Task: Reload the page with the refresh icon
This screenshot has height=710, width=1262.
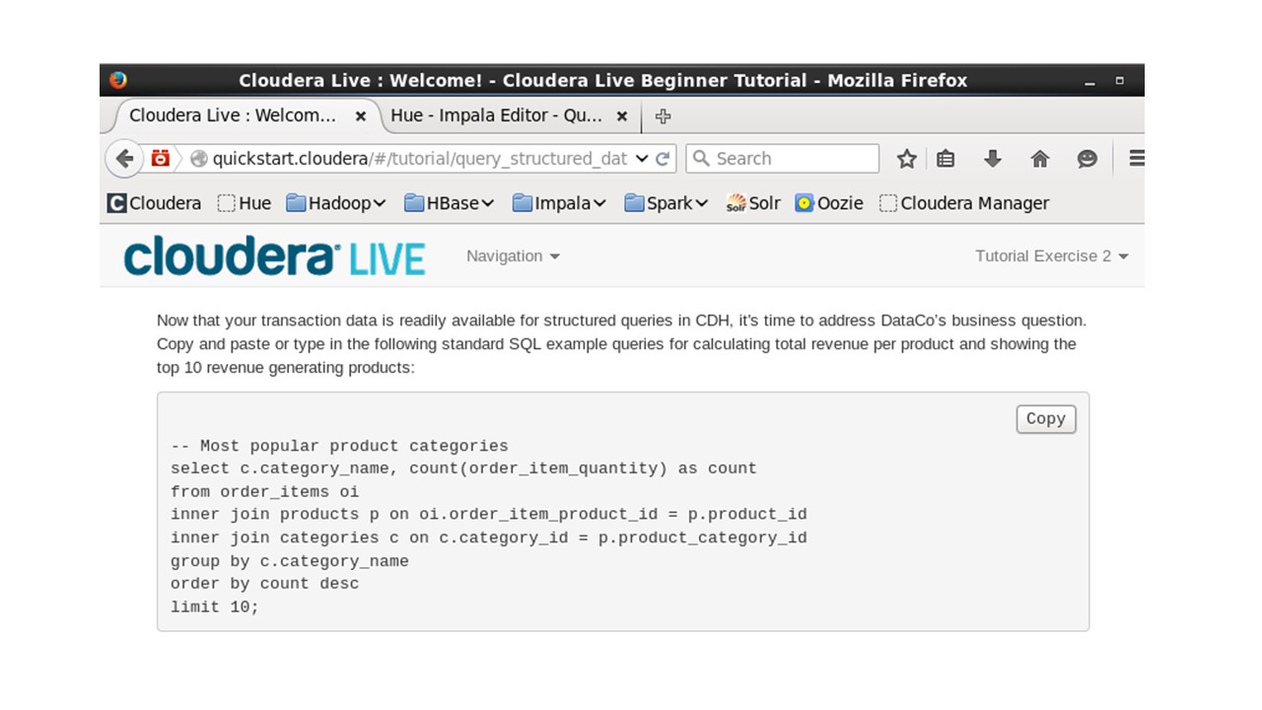Action: click(x=663, y=159)
